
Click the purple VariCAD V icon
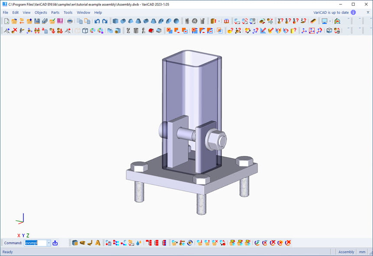[x=60, y=21]
